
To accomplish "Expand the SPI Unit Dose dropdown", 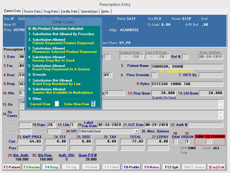I will pos(136,131).
